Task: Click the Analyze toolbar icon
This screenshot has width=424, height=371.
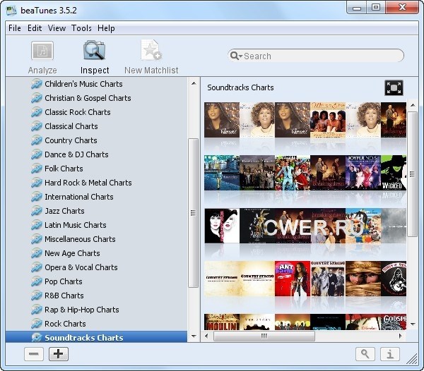Action: [42, 52]
